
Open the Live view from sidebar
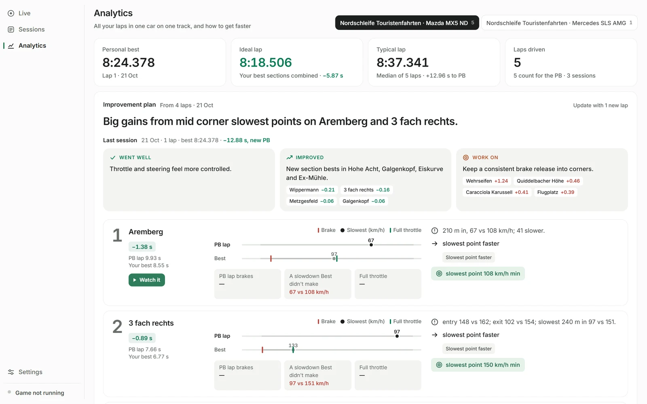tap(24, 13)
